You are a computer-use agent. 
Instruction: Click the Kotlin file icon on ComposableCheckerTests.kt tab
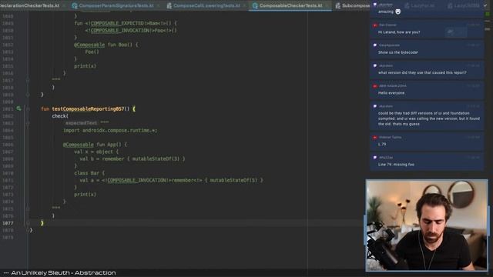pyautogui.click(x=255, y=5)
